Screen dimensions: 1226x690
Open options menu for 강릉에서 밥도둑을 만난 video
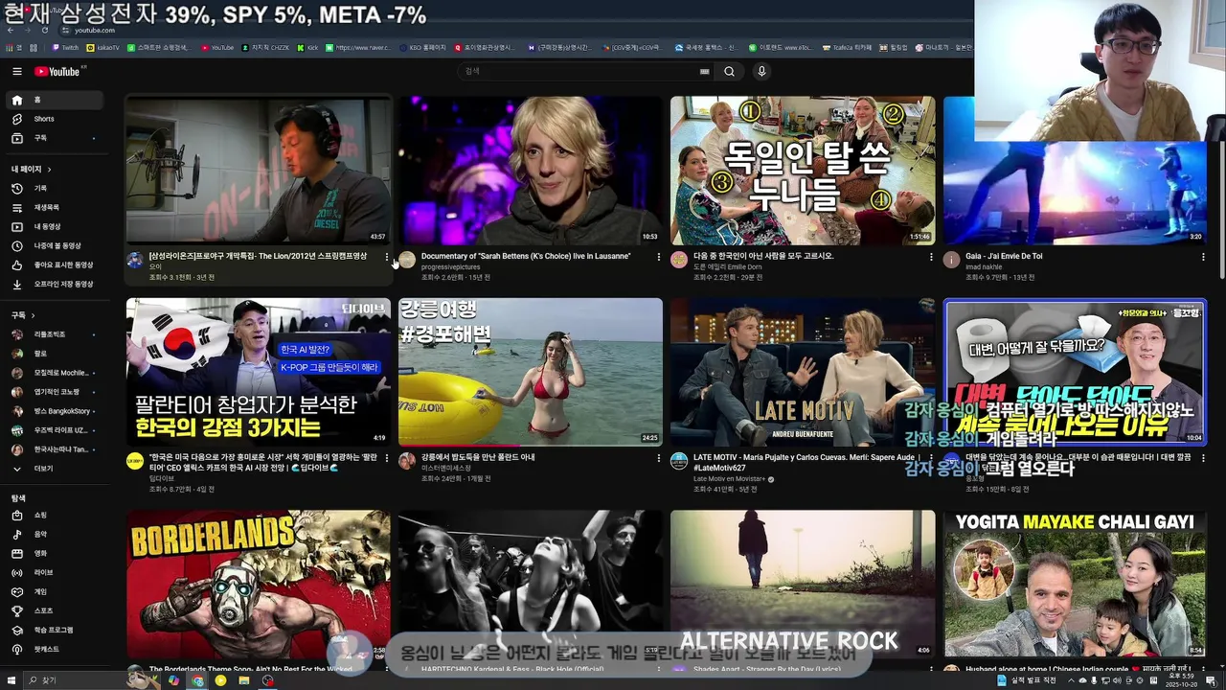pos(659,459)
